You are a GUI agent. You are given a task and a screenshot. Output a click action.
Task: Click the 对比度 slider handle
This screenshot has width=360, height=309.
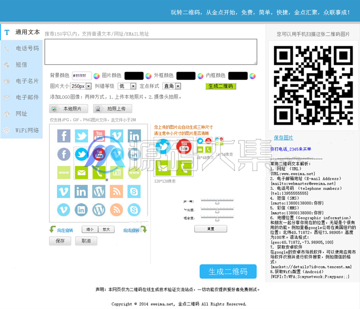[217, 210]
